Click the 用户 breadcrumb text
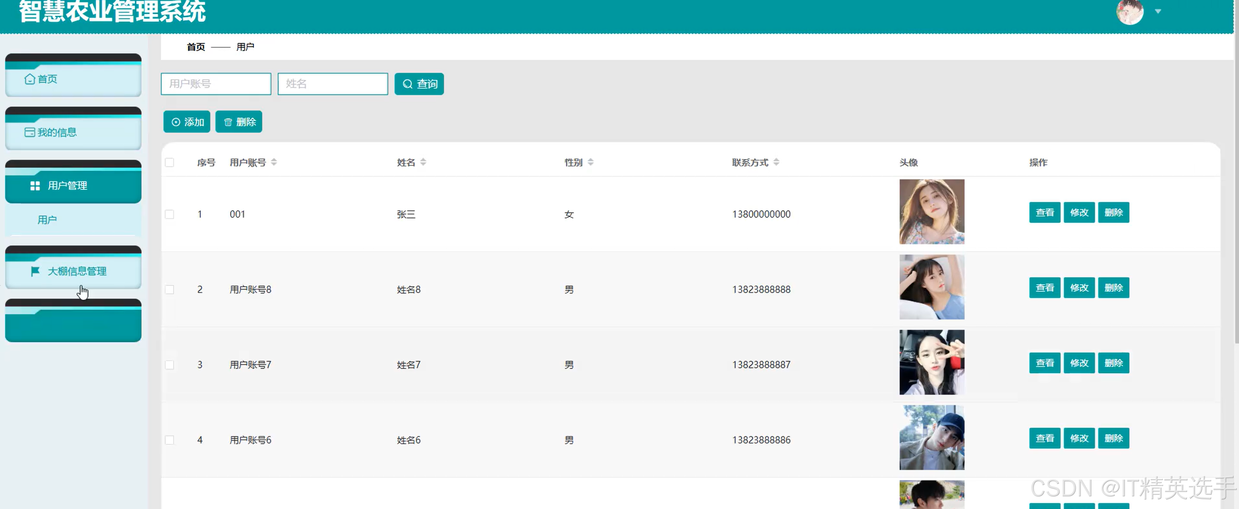 [x=245, y=47]
